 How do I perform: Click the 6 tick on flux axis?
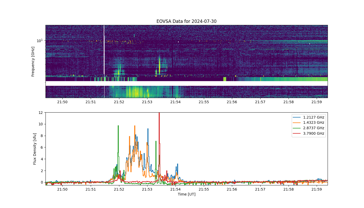pyautogui.click(x=42, y=147)
